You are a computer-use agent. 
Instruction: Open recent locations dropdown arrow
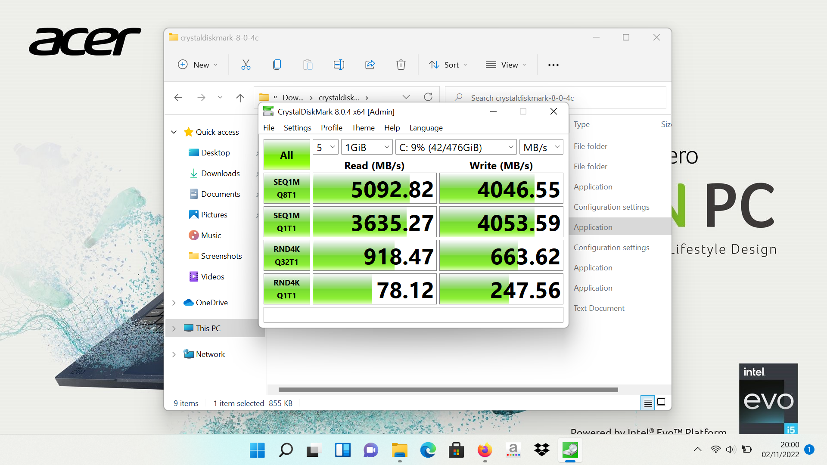click(220, 97)
